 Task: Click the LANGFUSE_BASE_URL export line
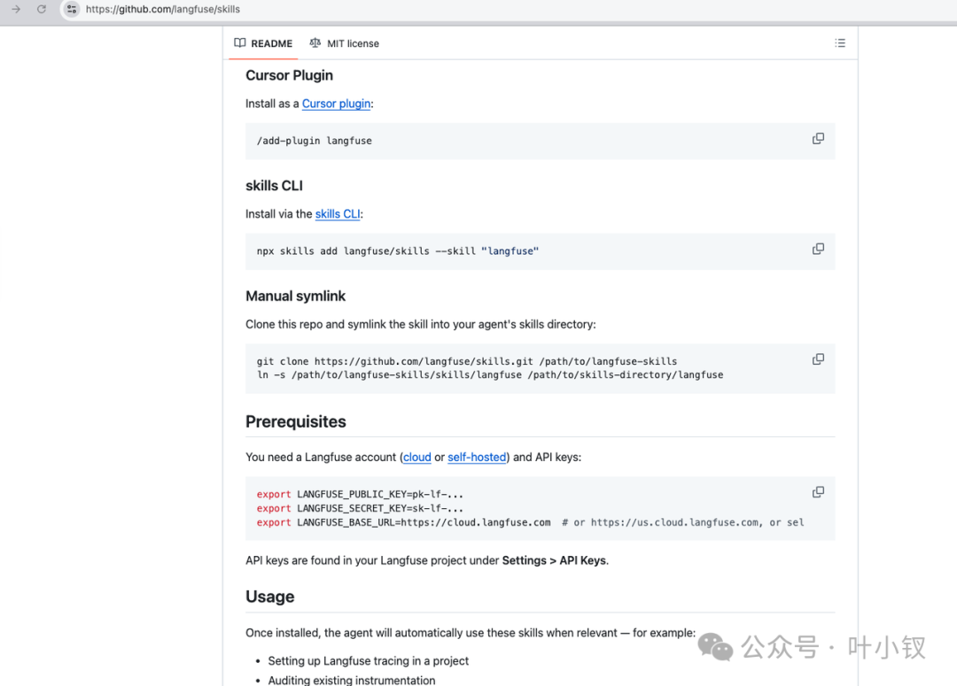click(x=531, y=522)
